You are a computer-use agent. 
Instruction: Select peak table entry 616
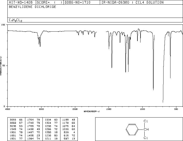coord(66,135)
